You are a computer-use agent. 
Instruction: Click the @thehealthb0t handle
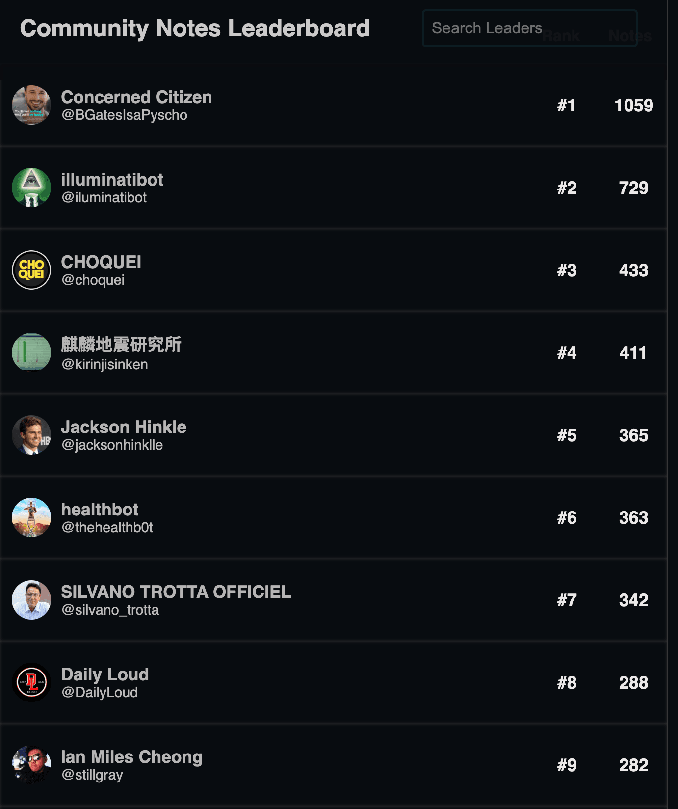coord(107,527)
